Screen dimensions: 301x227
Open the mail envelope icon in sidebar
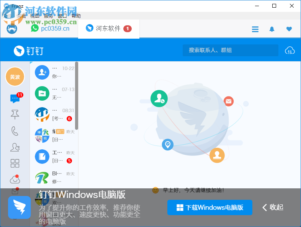click(x=15, y=191)
